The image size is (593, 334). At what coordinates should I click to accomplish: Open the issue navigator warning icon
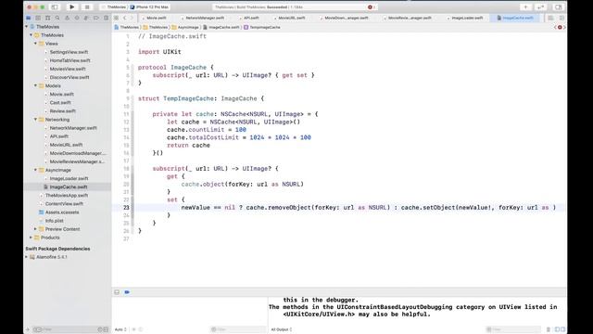pos(68,18)
